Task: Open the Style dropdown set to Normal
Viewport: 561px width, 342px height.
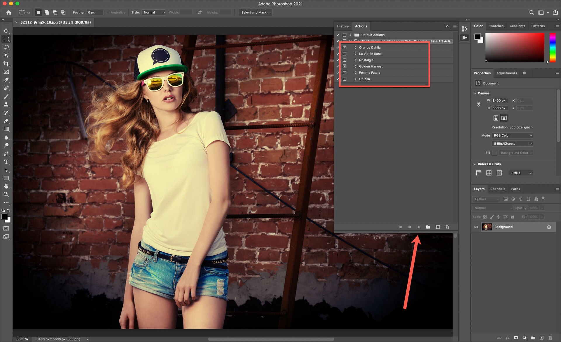Action: coord(154,13)
